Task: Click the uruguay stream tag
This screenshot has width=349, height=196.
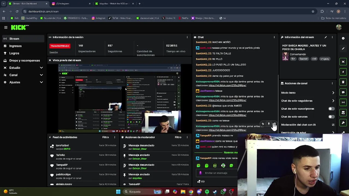Action: pos(325,59)
